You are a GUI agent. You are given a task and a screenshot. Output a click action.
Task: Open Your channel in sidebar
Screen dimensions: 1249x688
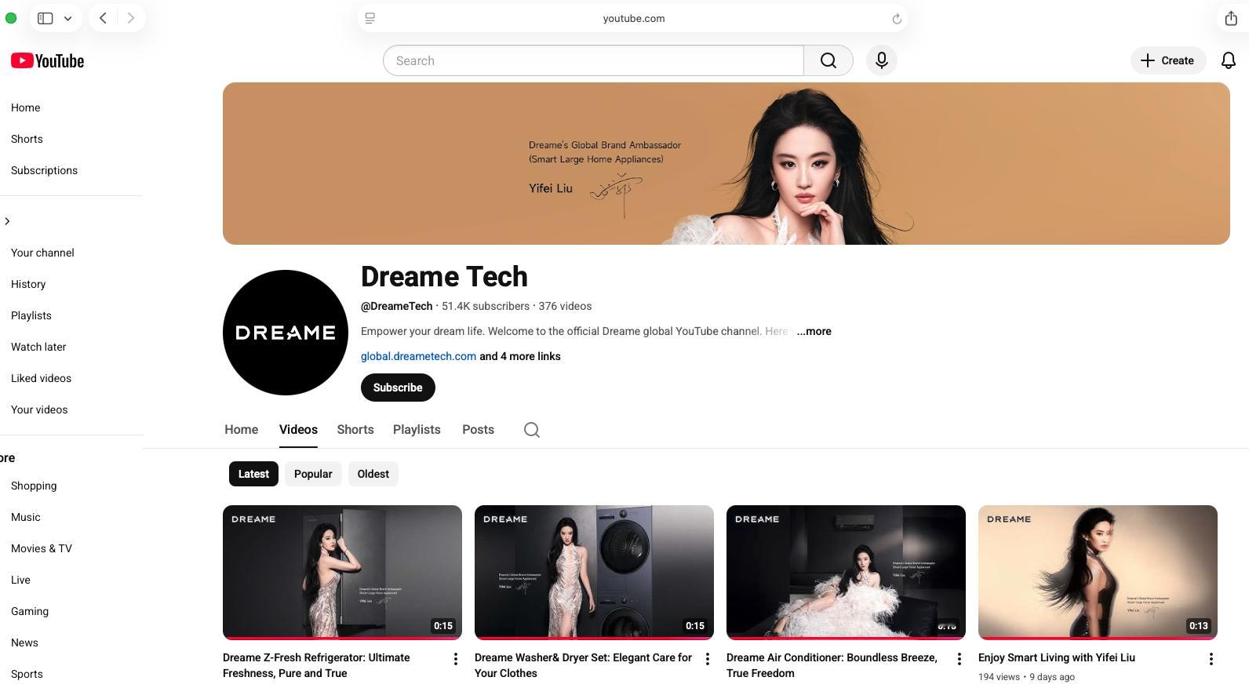[x=42, y=253]
